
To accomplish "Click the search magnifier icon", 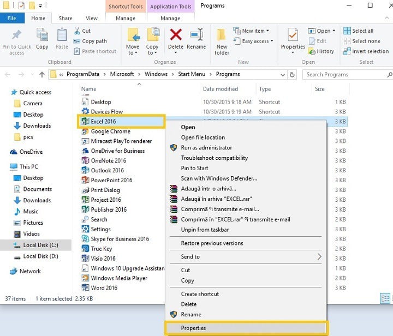I will click(390, 75).
